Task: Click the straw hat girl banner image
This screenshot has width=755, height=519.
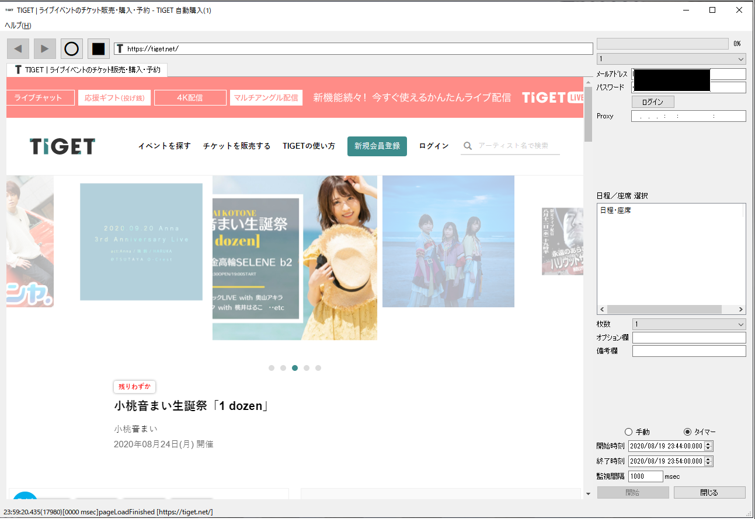Action: point(295,258)
